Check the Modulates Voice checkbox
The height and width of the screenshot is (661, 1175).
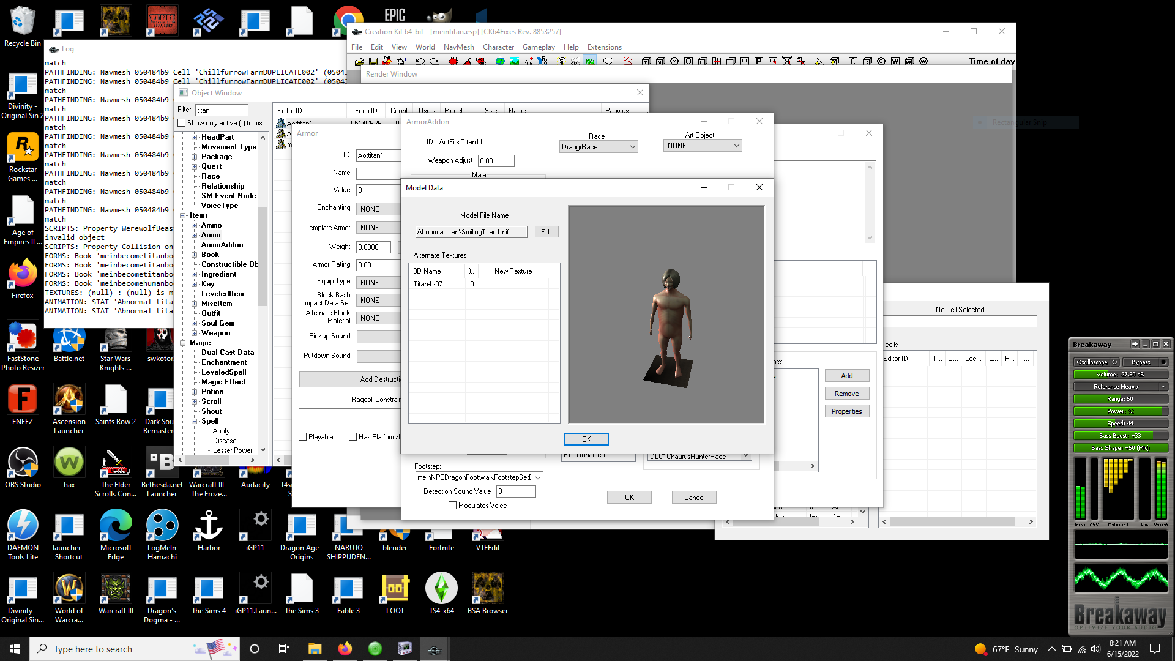[x=453, y=506]
